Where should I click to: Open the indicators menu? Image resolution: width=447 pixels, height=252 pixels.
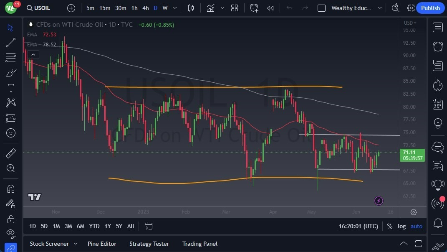[x=210, y=8]
